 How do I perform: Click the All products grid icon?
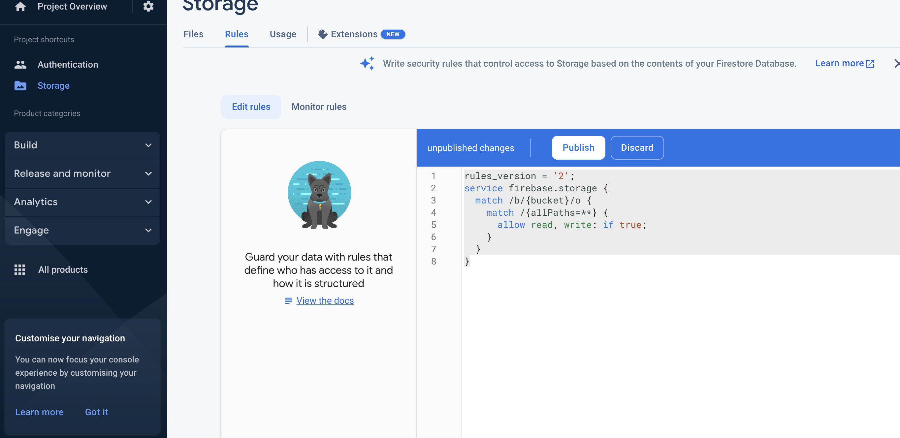pyautogui.click(x=20, y=270)
